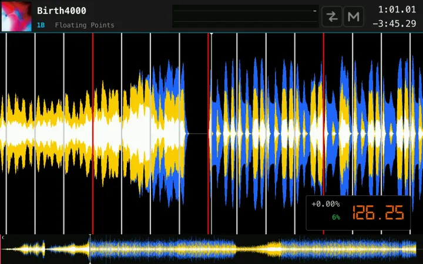This screenshot has width=423, height=264.
Task: Seek within the track overview waveform strip
Action: (211, 249)
